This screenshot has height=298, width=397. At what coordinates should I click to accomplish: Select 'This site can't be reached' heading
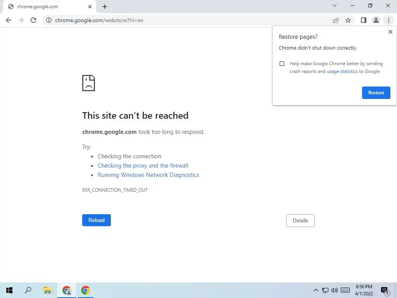pos(135,116)
